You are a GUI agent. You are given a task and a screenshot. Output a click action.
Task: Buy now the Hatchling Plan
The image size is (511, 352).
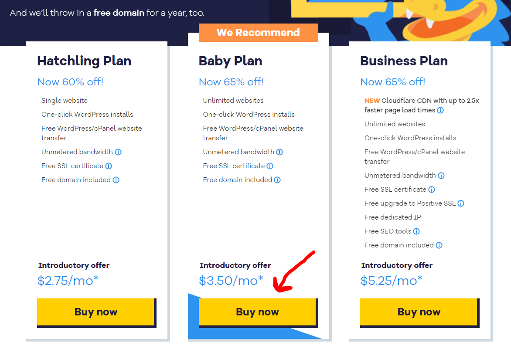pyautogui.click(x=96, y=313)
